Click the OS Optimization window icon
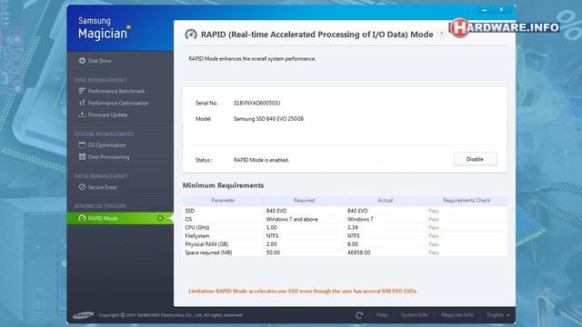The height and width of the screenshot is (327, 582). [x=82, y=145]
